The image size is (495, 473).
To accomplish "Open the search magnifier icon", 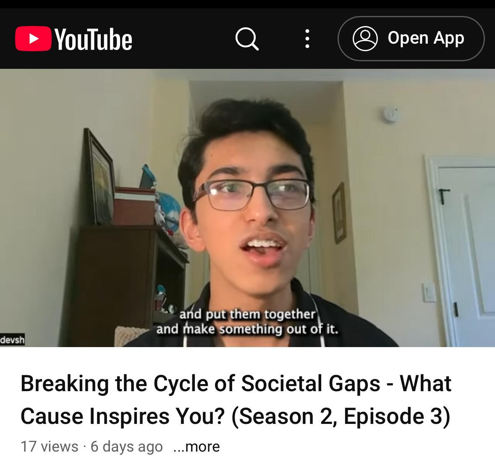I will [x=247, y=39].
